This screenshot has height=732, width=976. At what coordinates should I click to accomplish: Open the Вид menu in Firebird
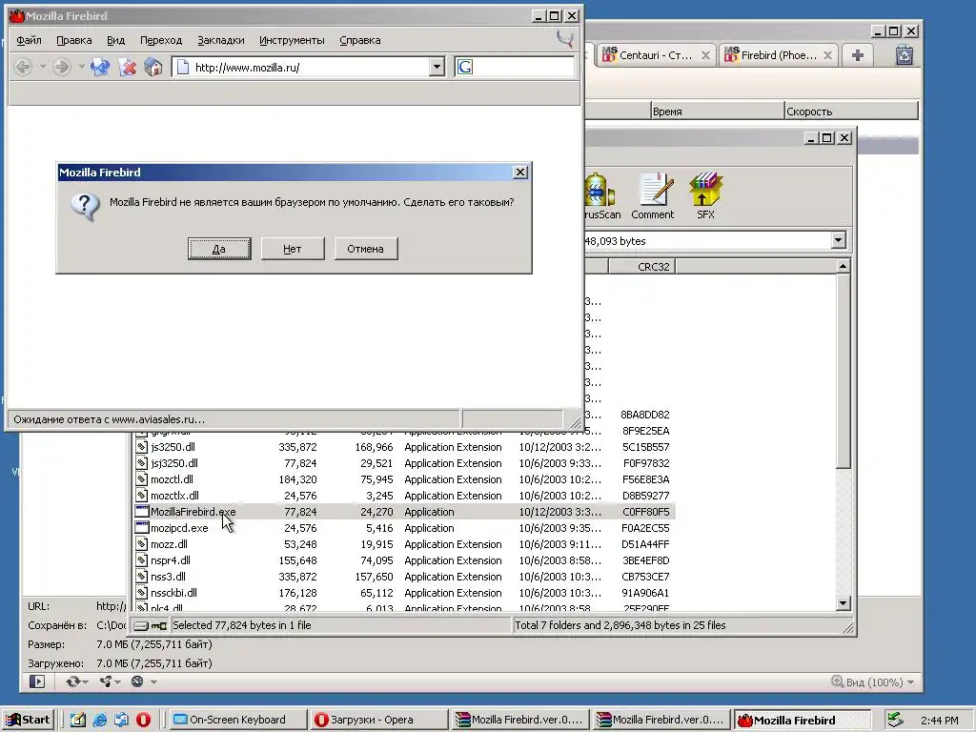tap(115, 40)
